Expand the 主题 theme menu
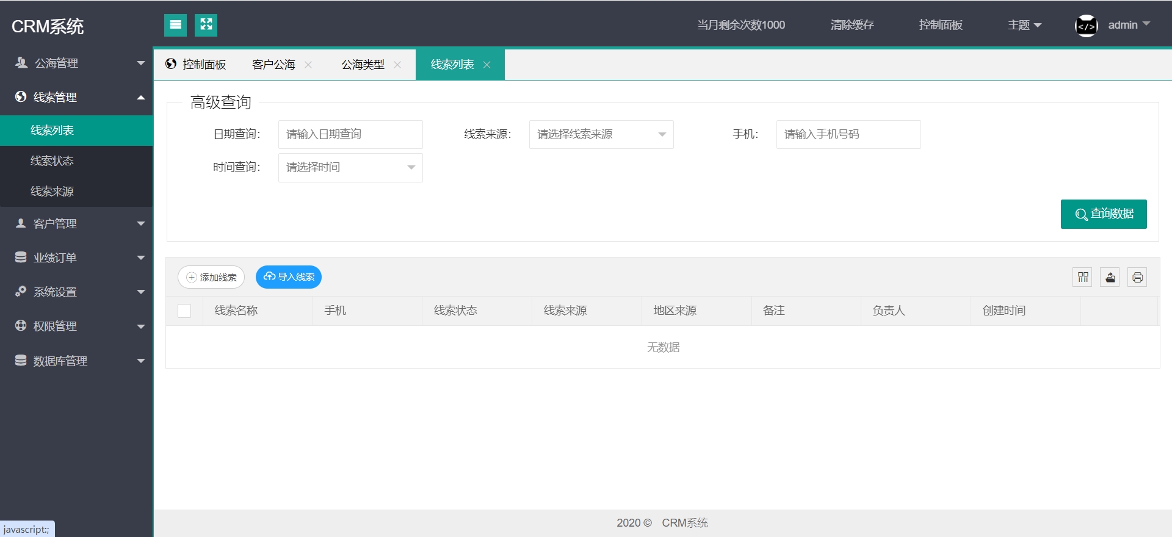The image size is (1172, 537). pyautogui.click(x=1024, y=25)
